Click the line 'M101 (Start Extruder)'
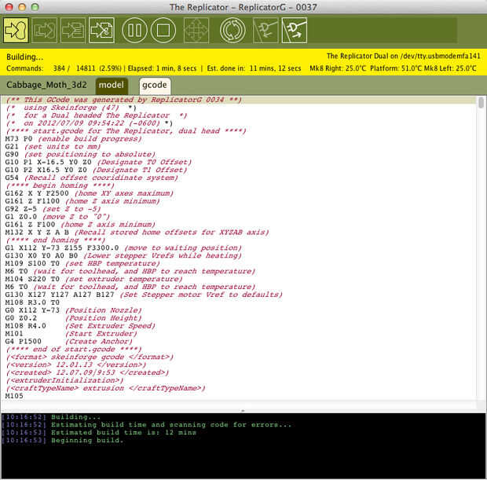Viewport: 487px width, 480px height. [x=71, y=333]
